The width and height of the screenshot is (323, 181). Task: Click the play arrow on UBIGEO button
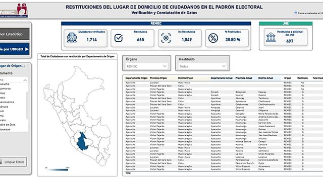pyautogui.click(x=27, y=49)
